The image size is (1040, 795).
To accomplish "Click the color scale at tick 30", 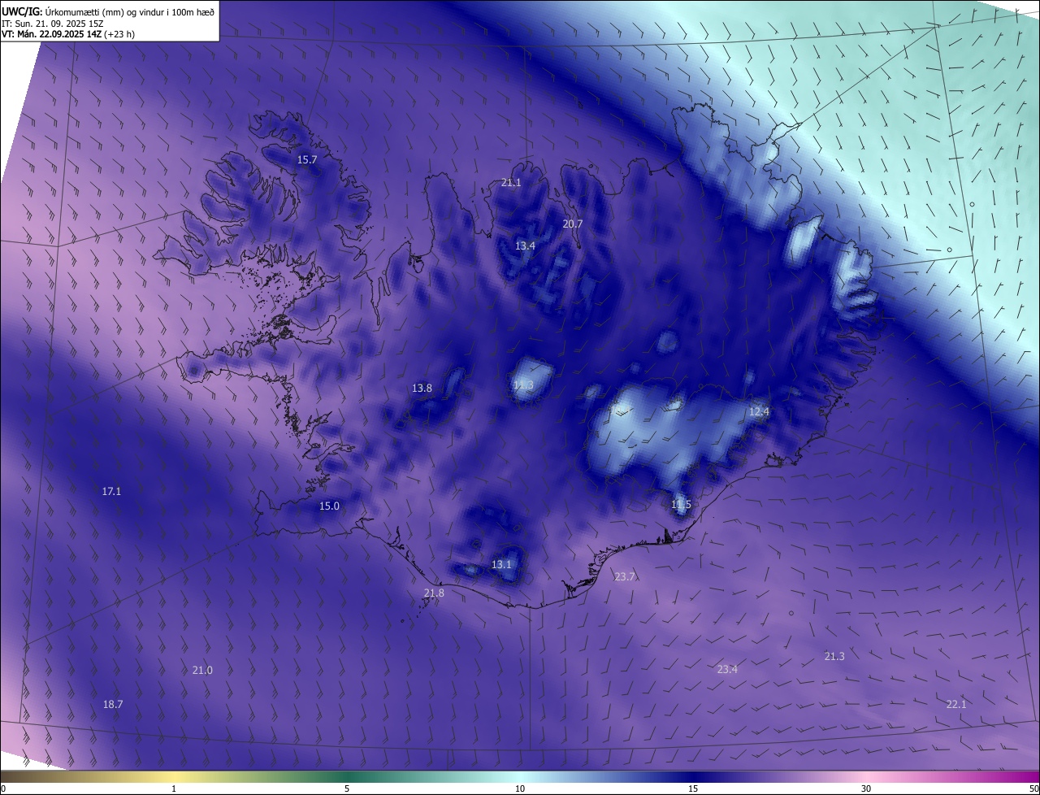I will point(866,777).
